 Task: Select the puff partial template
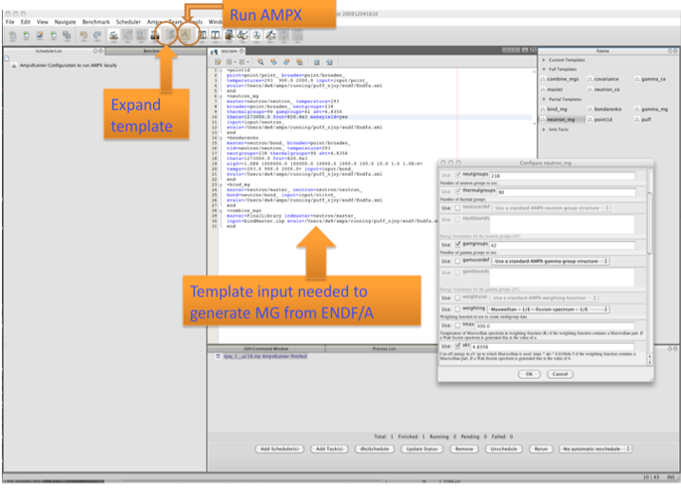[x=643, y=119]
